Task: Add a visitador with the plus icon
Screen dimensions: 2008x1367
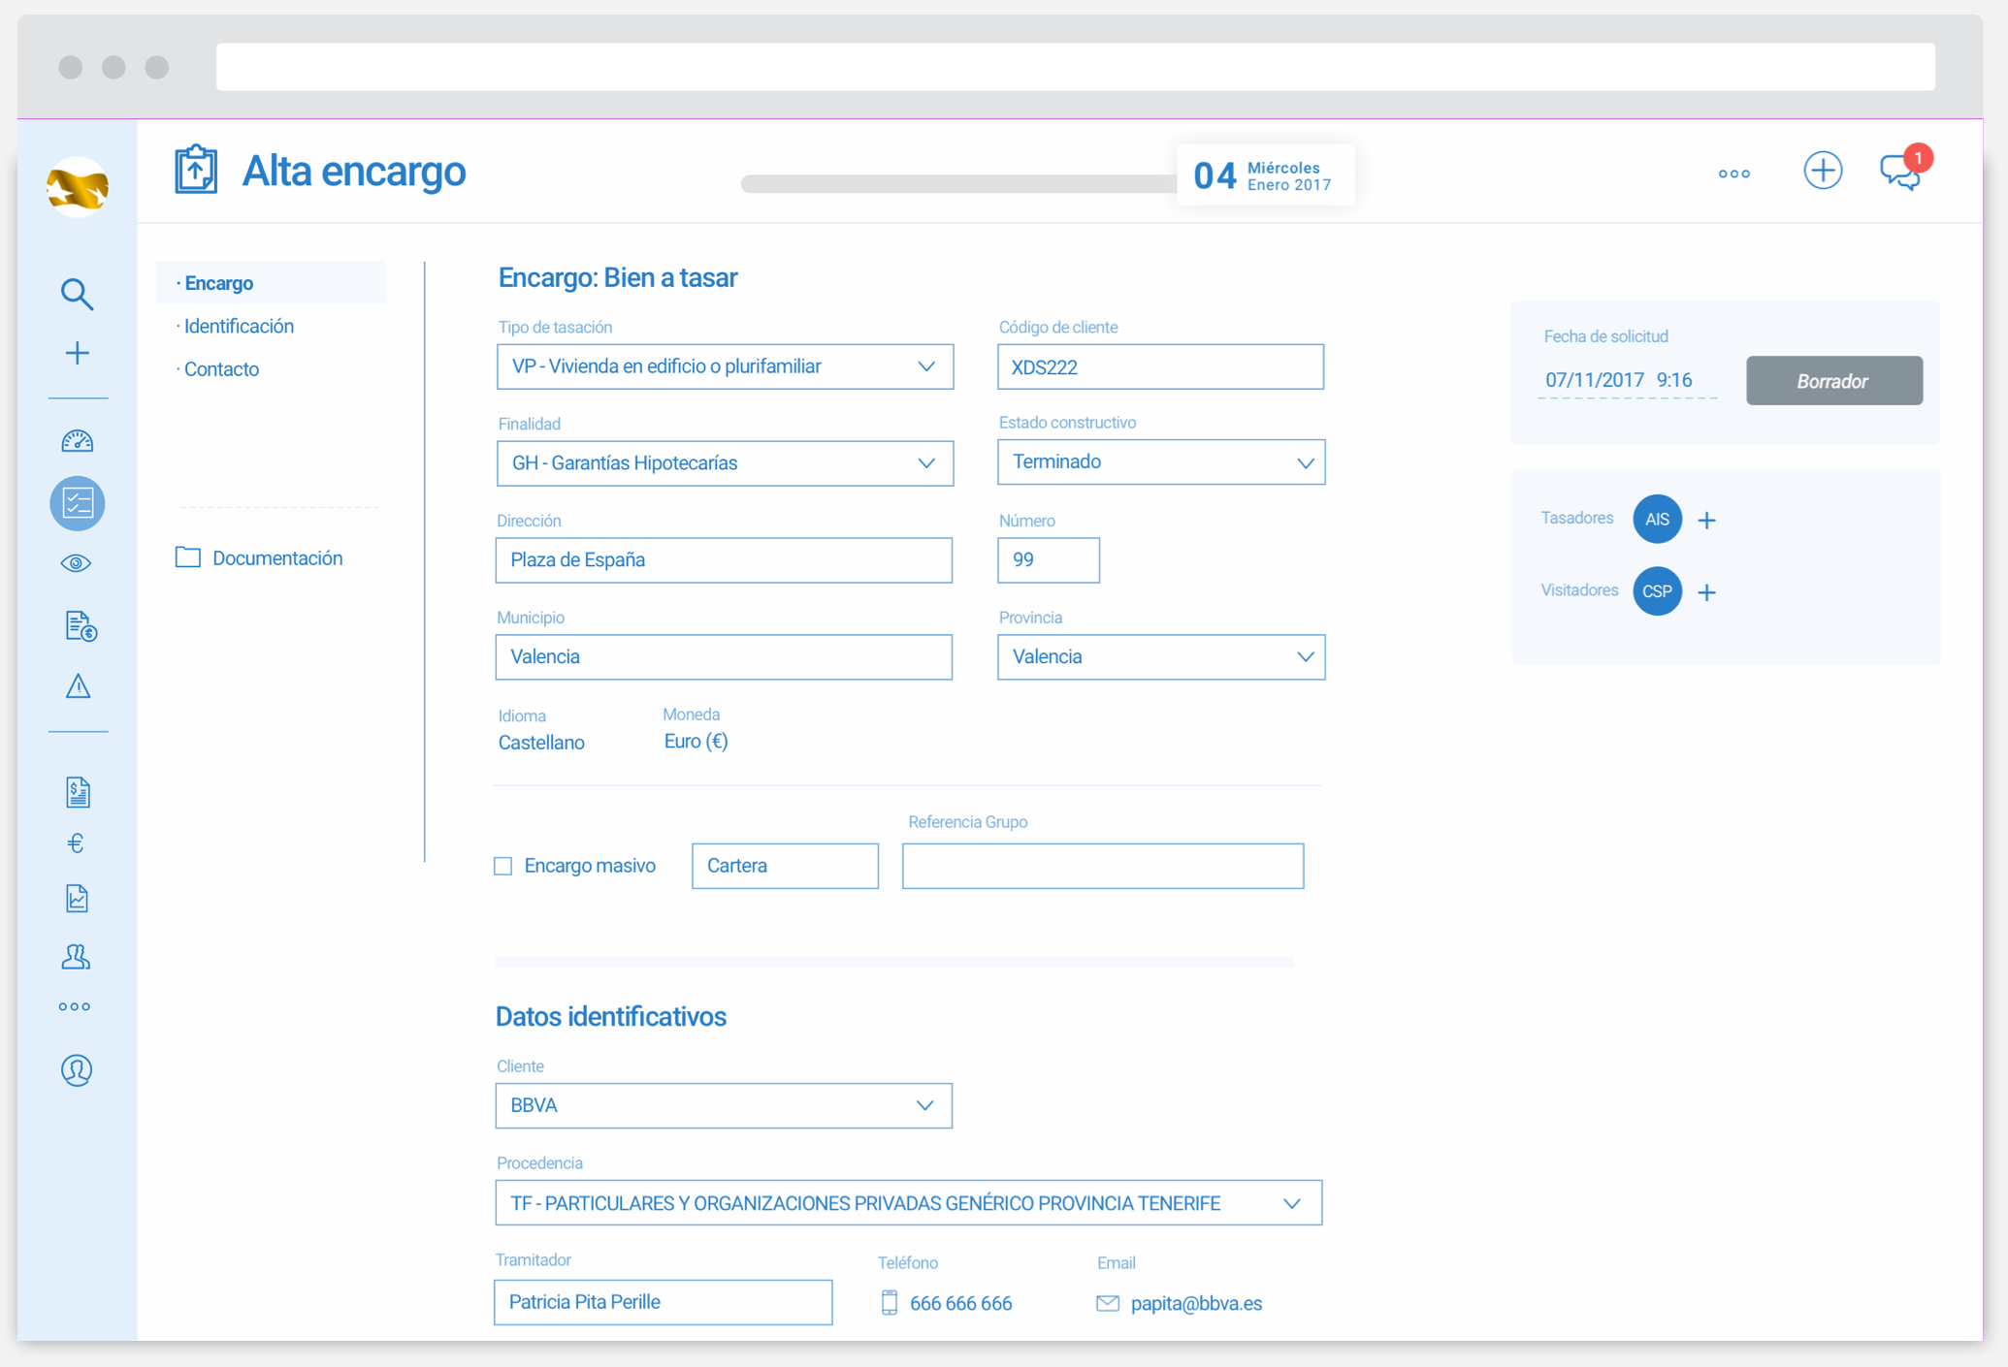Action: coord(1707,592)
